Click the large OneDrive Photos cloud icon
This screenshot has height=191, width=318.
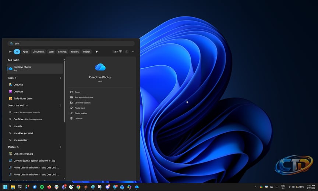point(100,67)
